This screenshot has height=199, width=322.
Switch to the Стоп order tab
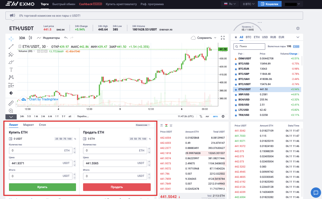[43, 125]
